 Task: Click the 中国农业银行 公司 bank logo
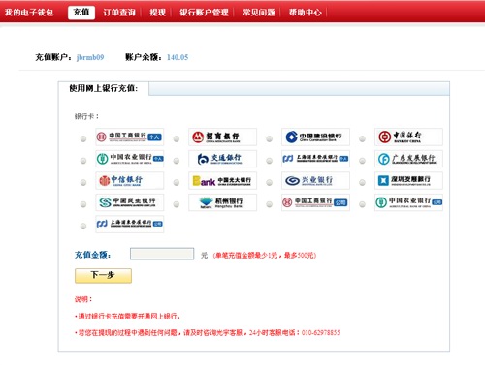(408, 202)
